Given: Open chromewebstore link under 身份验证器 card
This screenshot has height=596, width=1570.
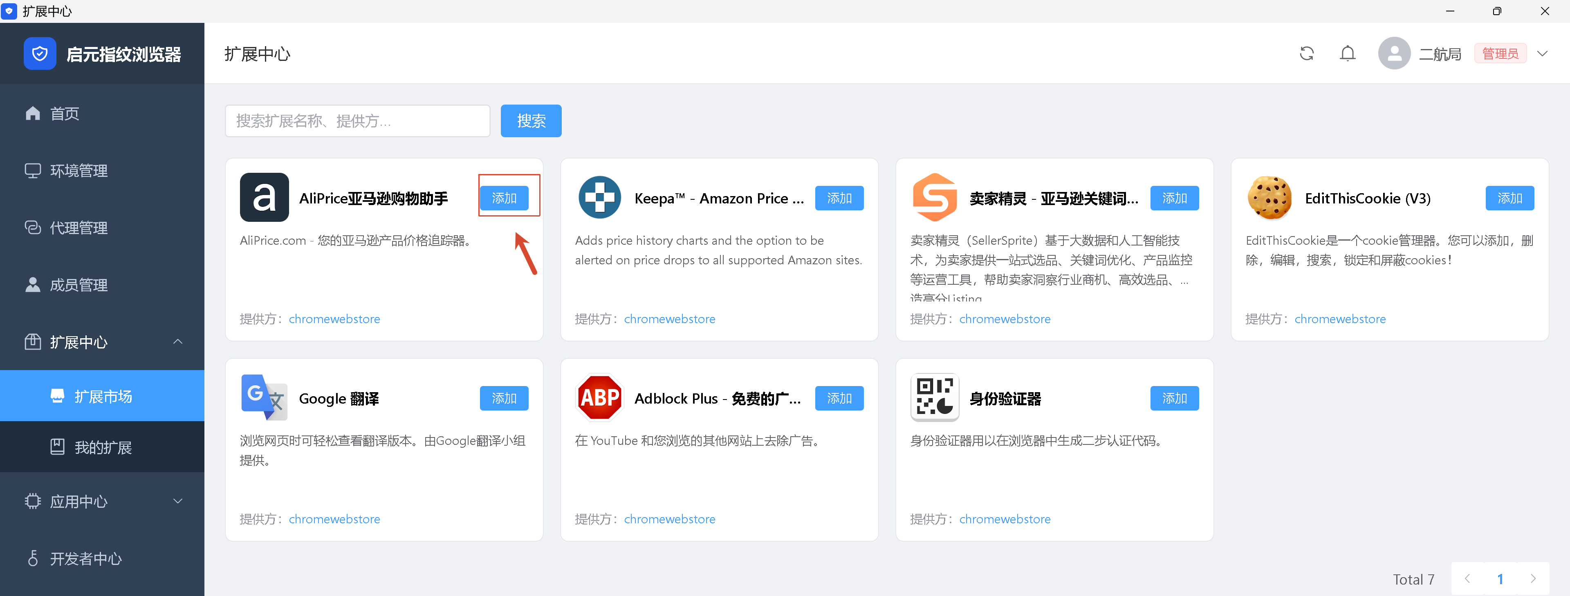Looking at the screenshot, I should [x=1005, y=519].
